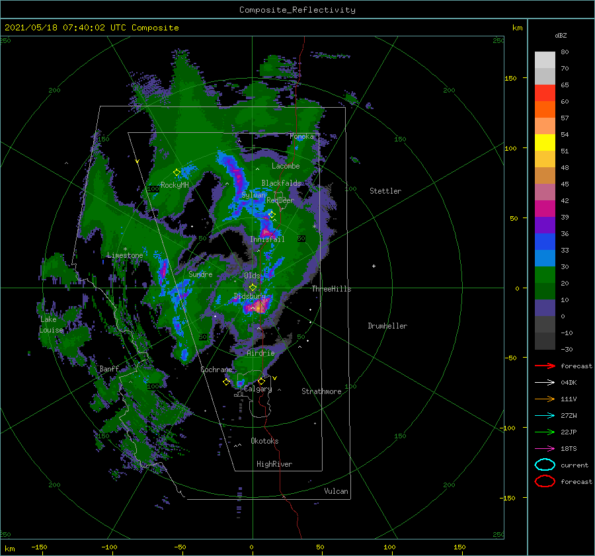
Task: Click the 04DK legend label text
Action: [569, 382]
